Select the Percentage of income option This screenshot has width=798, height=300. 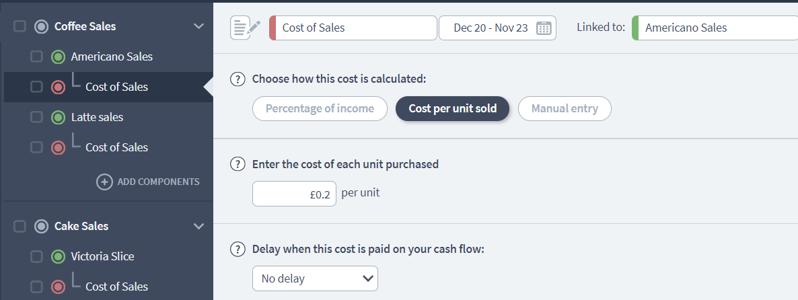320,108
